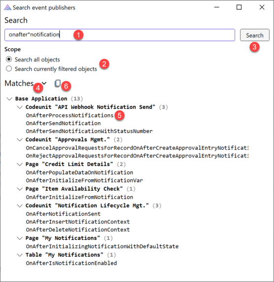Select OnAfterInitializeFromNotificationVar event

click(84, 181)
